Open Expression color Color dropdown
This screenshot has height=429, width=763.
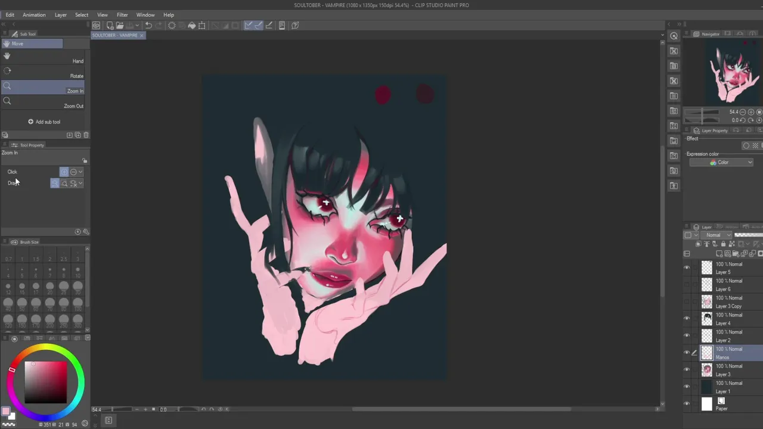(721, 163)
